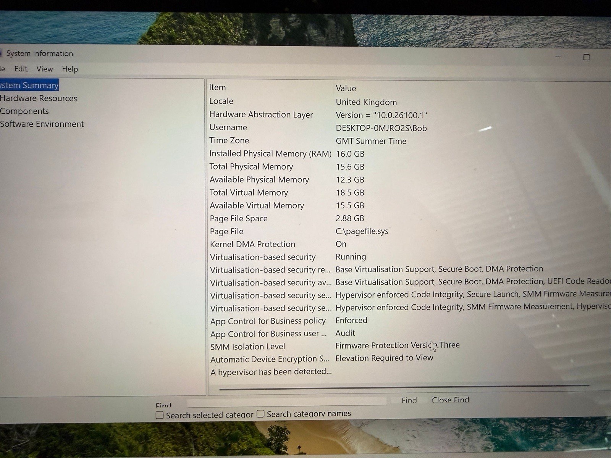This screenshot has height=458, width=611.
Task: Click the Find button
Action: click(x=409, y=400)
